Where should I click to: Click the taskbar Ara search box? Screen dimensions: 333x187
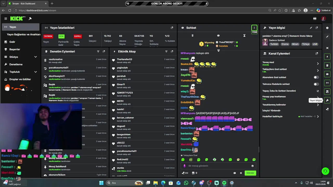click(125, 183)
